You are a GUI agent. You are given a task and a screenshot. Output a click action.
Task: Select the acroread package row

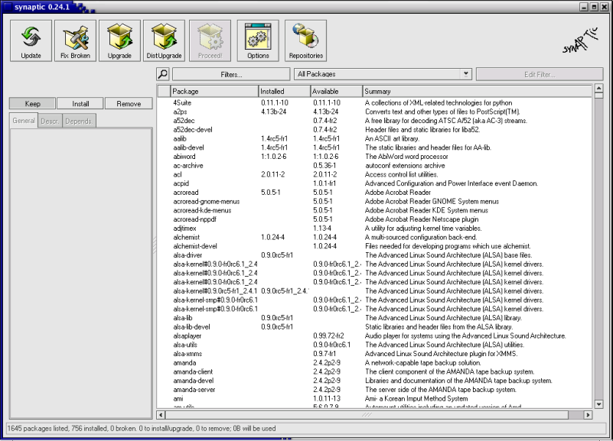click(374, 193)
